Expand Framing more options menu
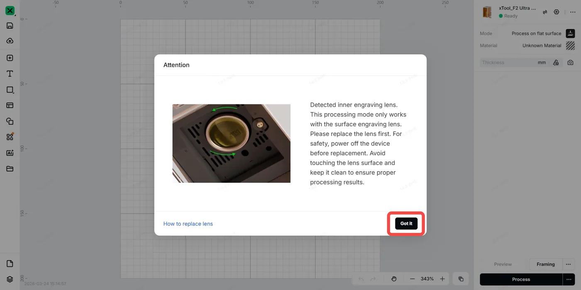This screenshot has width=581, height=290. tap(569, 264)
